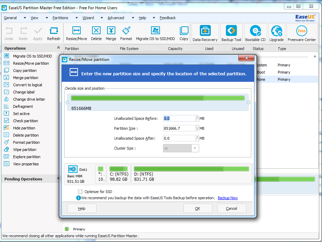Select Explore partition operation
Viewport: 322px width, 242px height.
point(27,157)
